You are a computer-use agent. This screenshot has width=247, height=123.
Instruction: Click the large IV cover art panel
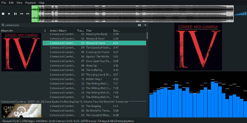click(198, 47)
